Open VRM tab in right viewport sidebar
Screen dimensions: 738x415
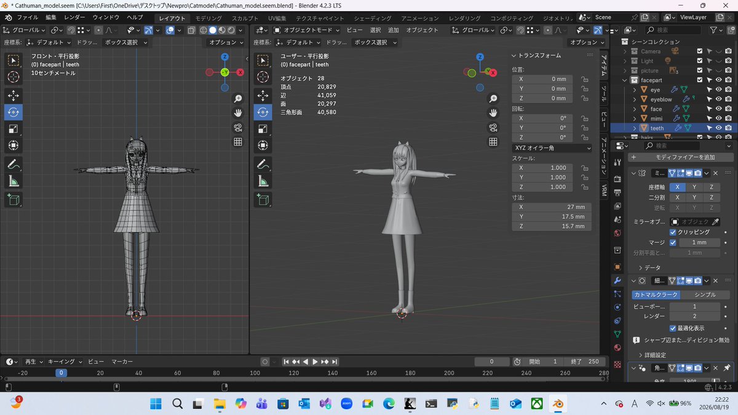pyautogui.click(x=604, y=189)
